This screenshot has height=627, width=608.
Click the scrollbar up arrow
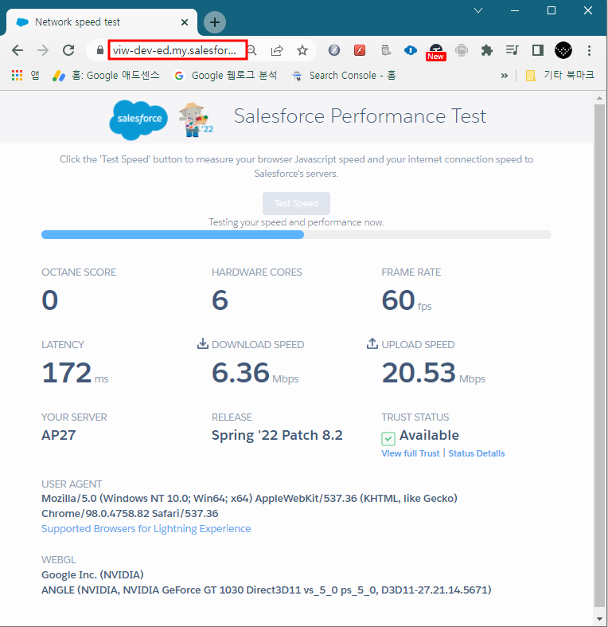[599, 97]
